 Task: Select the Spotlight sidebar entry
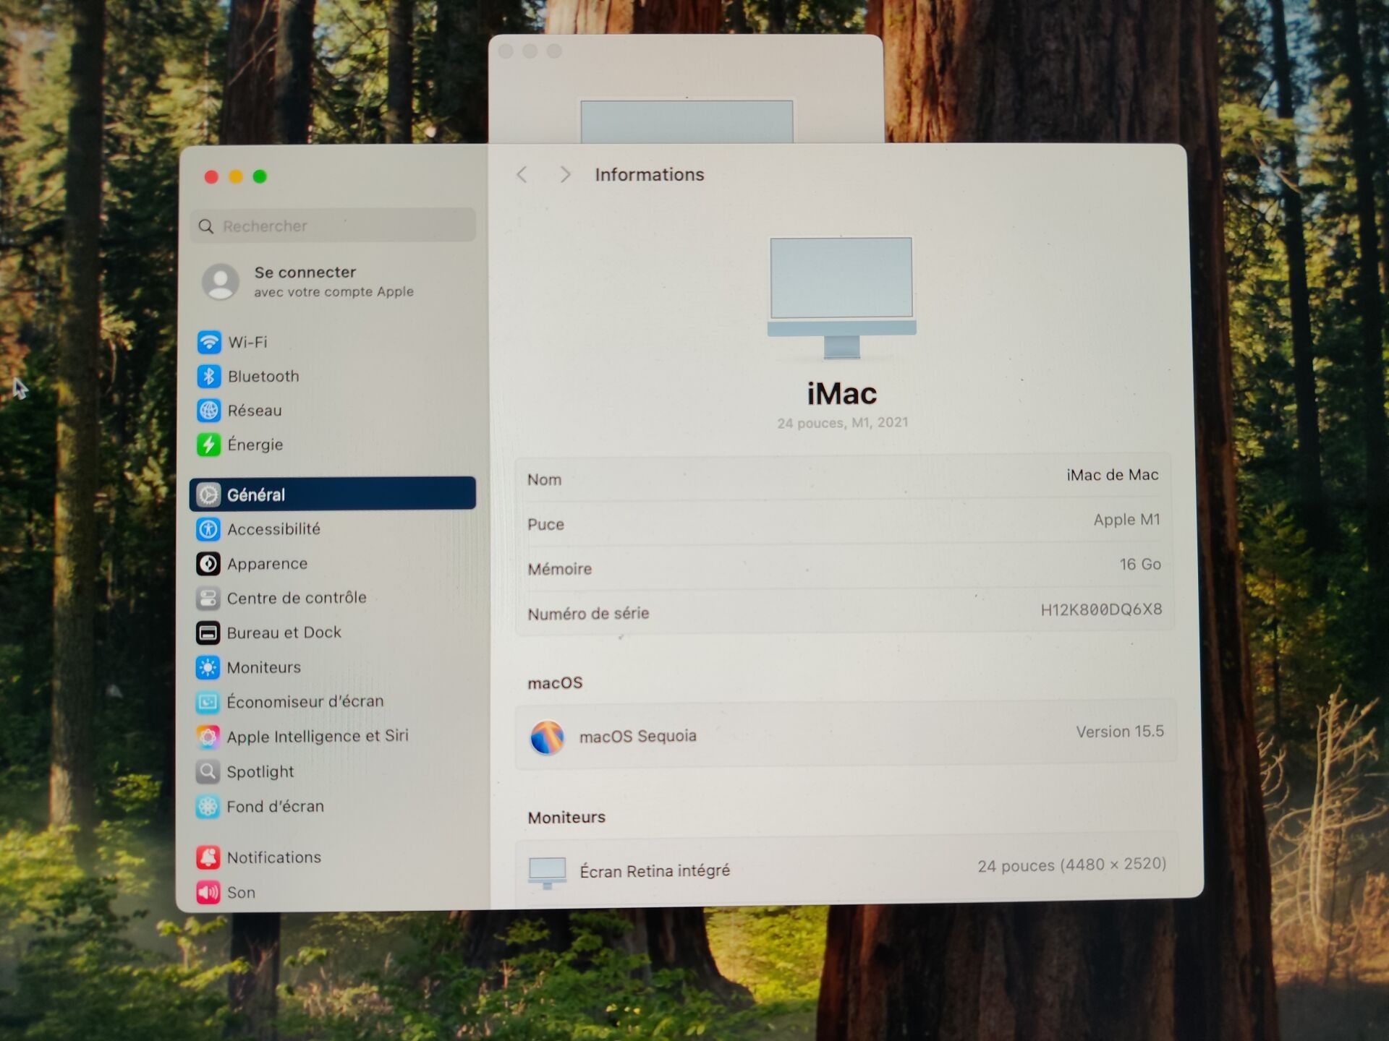[x=245, y=772]
